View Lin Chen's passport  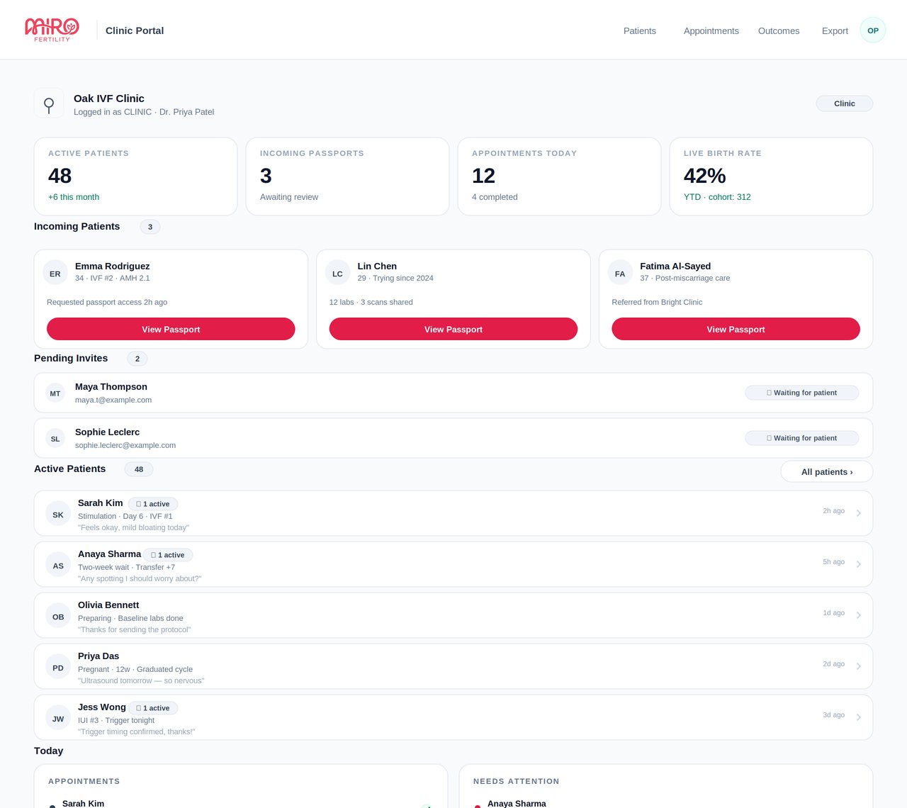pyautogui.click(x=453, y=329)
